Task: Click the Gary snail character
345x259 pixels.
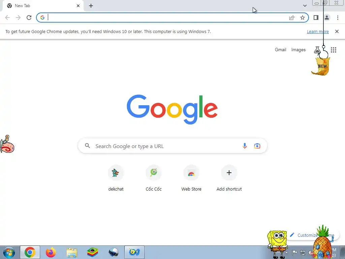Action: 7,144
